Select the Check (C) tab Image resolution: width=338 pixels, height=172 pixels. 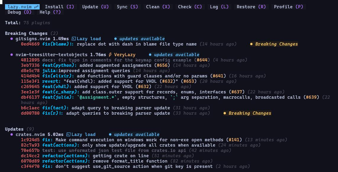point(190,7)
